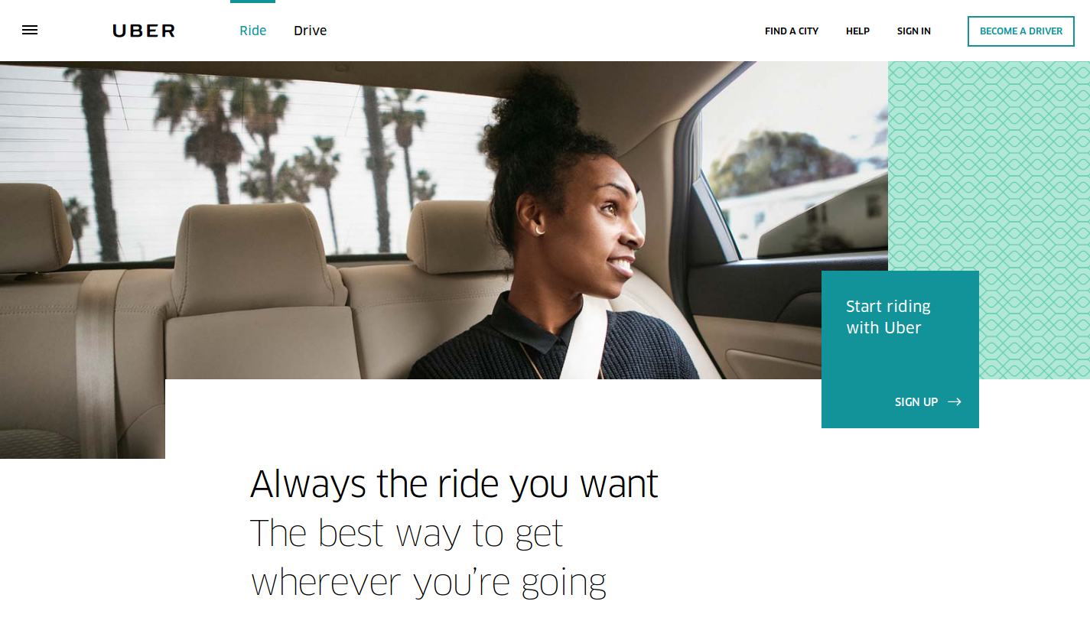Click the 'Start riding with Uber' text
The height and width of the screenshot is (624, 1090).
(888, 317)
